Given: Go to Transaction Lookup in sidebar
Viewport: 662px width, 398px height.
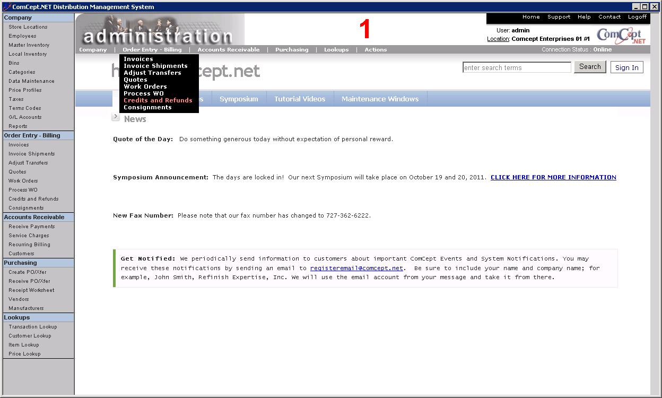Looking at the screenshot, I should tap(32, 327).
